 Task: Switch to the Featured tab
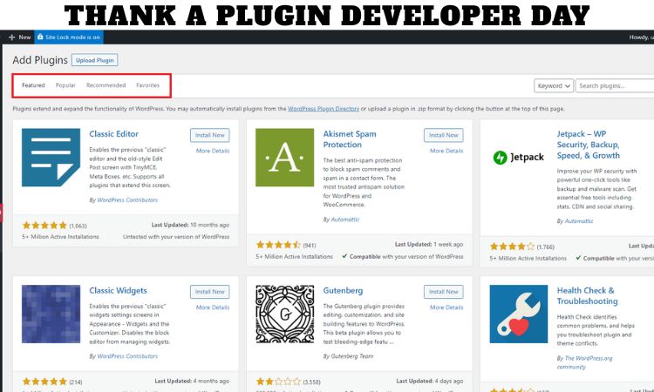[x=33, y=85]
